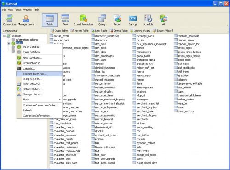This screenshot has width=230, height=170.
Task: Select the olympiad_nobles table
Action: 144,143
